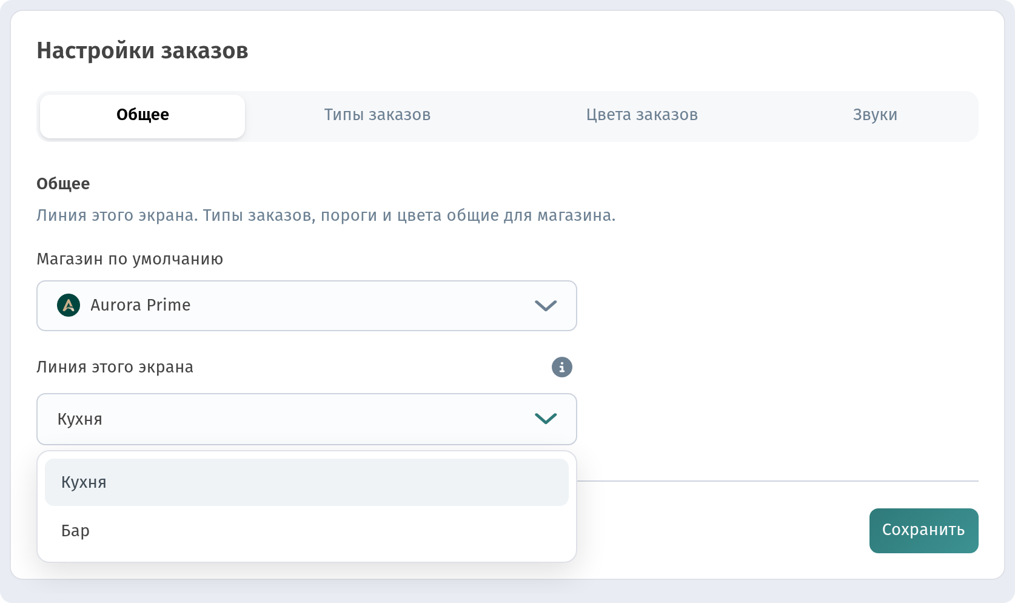The image size is (1015, 603).
Task: Click the Магазин по умолчанию label
Action: pos(130,260)
